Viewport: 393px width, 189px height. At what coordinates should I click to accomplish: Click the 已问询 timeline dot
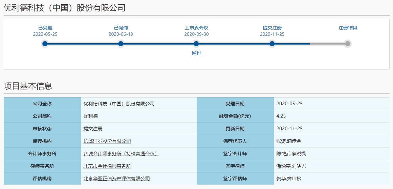coord(121,44)
